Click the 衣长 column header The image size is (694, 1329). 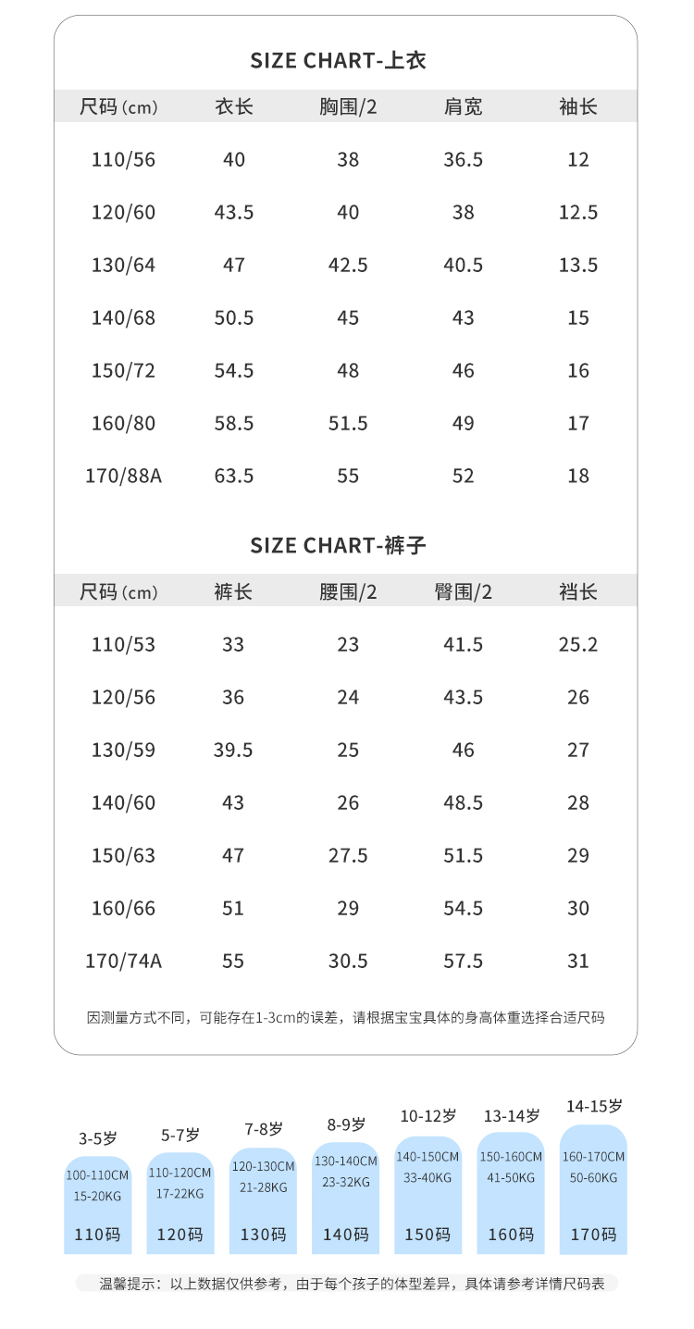[x=233, y=107]
